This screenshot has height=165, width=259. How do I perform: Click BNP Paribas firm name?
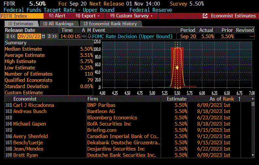pos(101,105)
